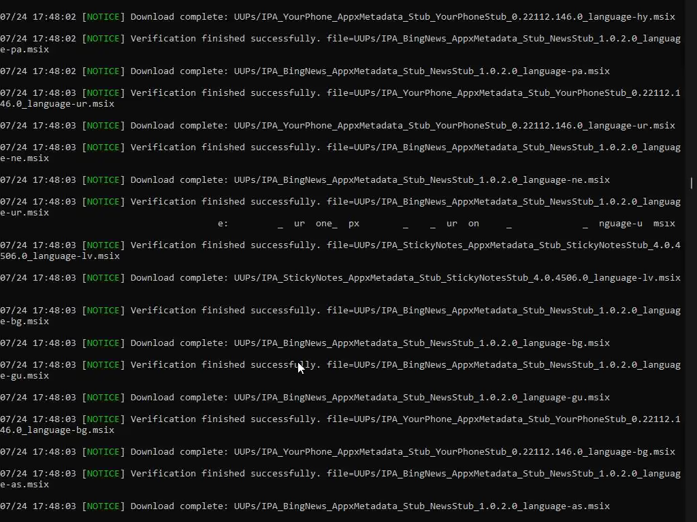
Task: Click 'Download complete:' on NewsStub language-bg.msix line
Action: pos(179,343)
